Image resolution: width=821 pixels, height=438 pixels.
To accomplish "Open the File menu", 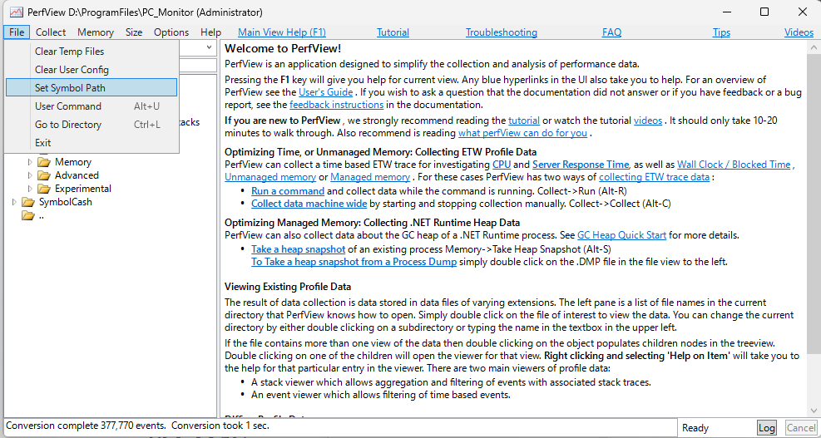I will tap(17, 32).
